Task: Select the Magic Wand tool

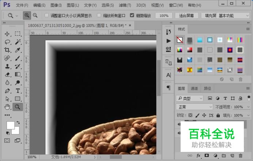Action: 18,42
